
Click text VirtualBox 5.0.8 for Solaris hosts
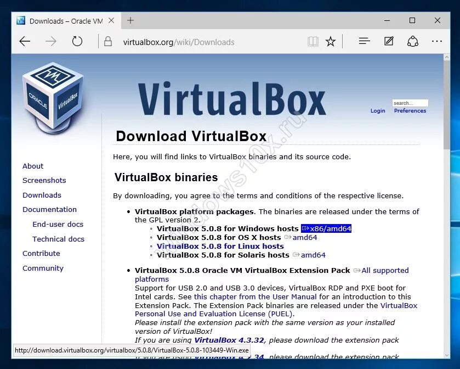point(223,255)
